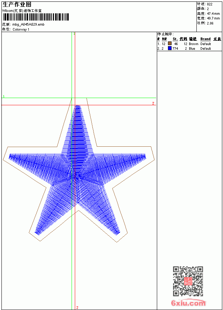Click the scale value 2.86
This screenshot has width=223, height=310.
point(210,23)
